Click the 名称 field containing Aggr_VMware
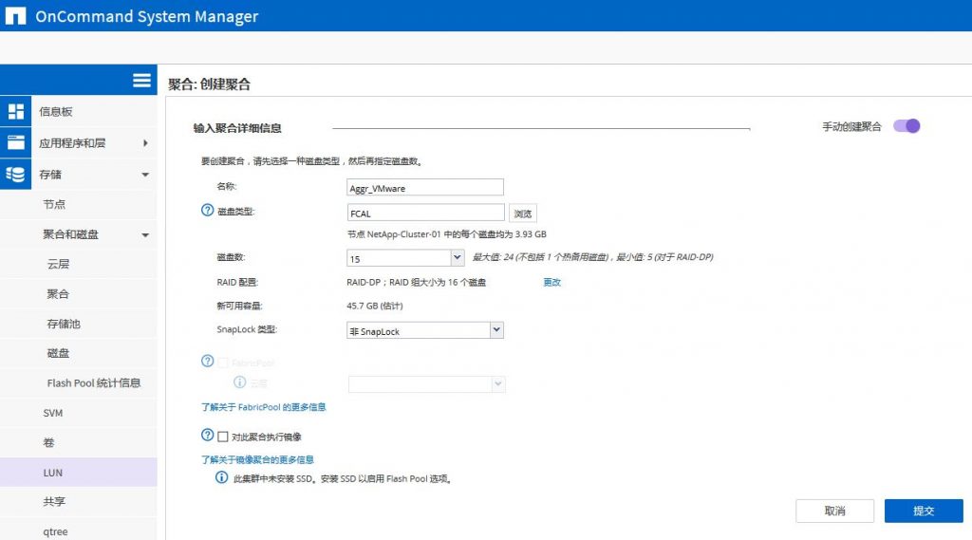Viewport: 972px width, 540px height. [424, 187]
